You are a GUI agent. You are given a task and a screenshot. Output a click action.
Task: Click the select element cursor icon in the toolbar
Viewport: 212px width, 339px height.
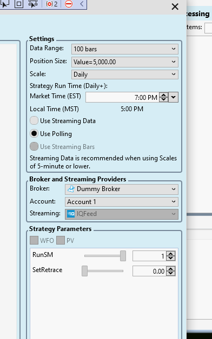point(5,4)
